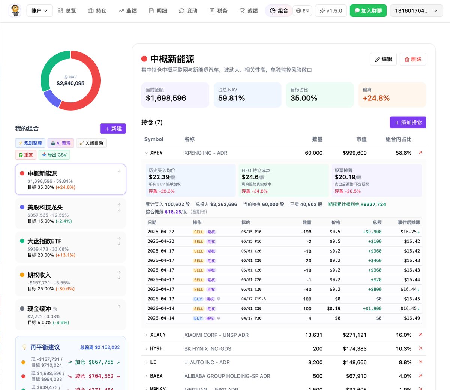Click icon next to 现金缓冲 title
This screenshot has width=450, height=390.
pyautogui.click(x=55, y=309)
